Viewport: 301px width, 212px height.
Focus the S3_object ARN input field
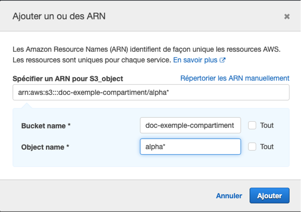click(151, 92)
